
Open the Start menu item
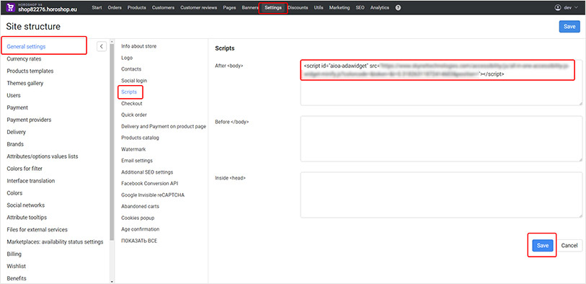pos(97,7)
